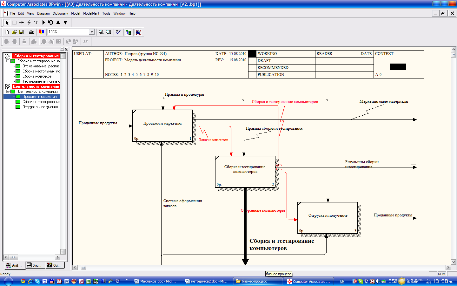This screenshot has height=286, width=457.
Task: Select the red 'Сборка и тестирование' model root
Action: point(36,56)
